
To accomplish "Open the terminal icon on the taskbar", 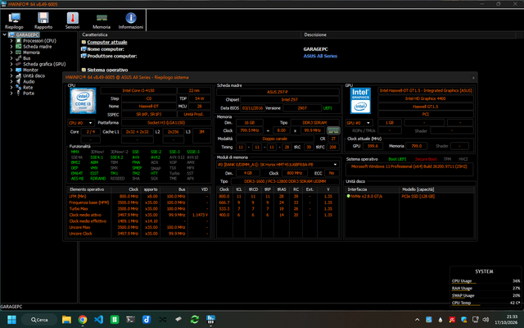I will click(130, 320).
